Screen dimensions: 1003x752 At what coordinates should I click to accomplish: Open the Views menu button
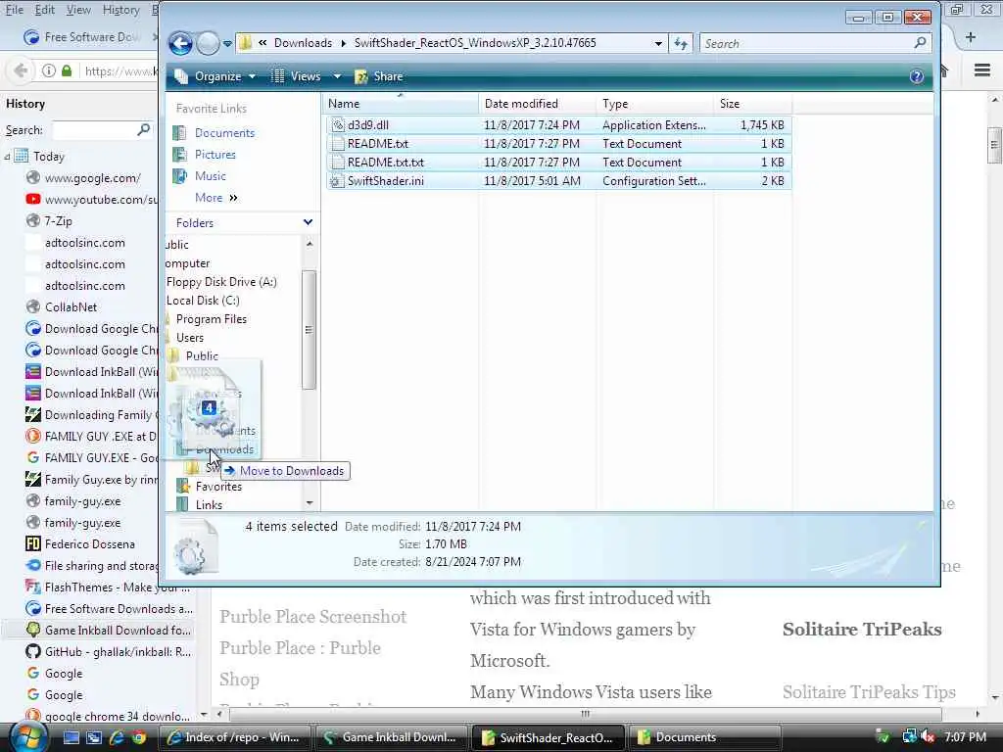(x=298, y=76)
